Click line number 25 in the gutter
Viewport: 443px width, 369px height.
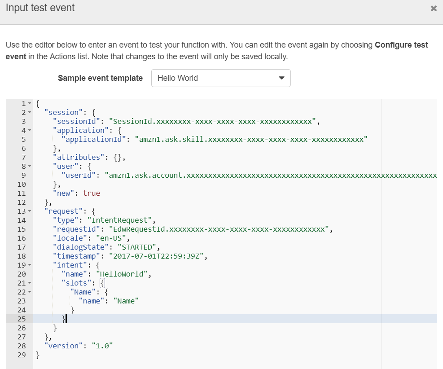22,319
